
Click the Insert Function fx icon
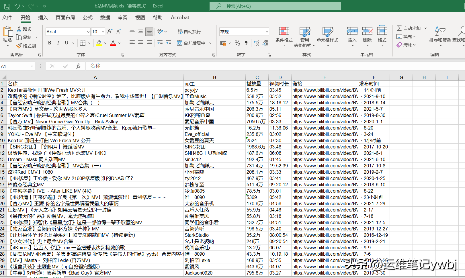tap(78, 66)
